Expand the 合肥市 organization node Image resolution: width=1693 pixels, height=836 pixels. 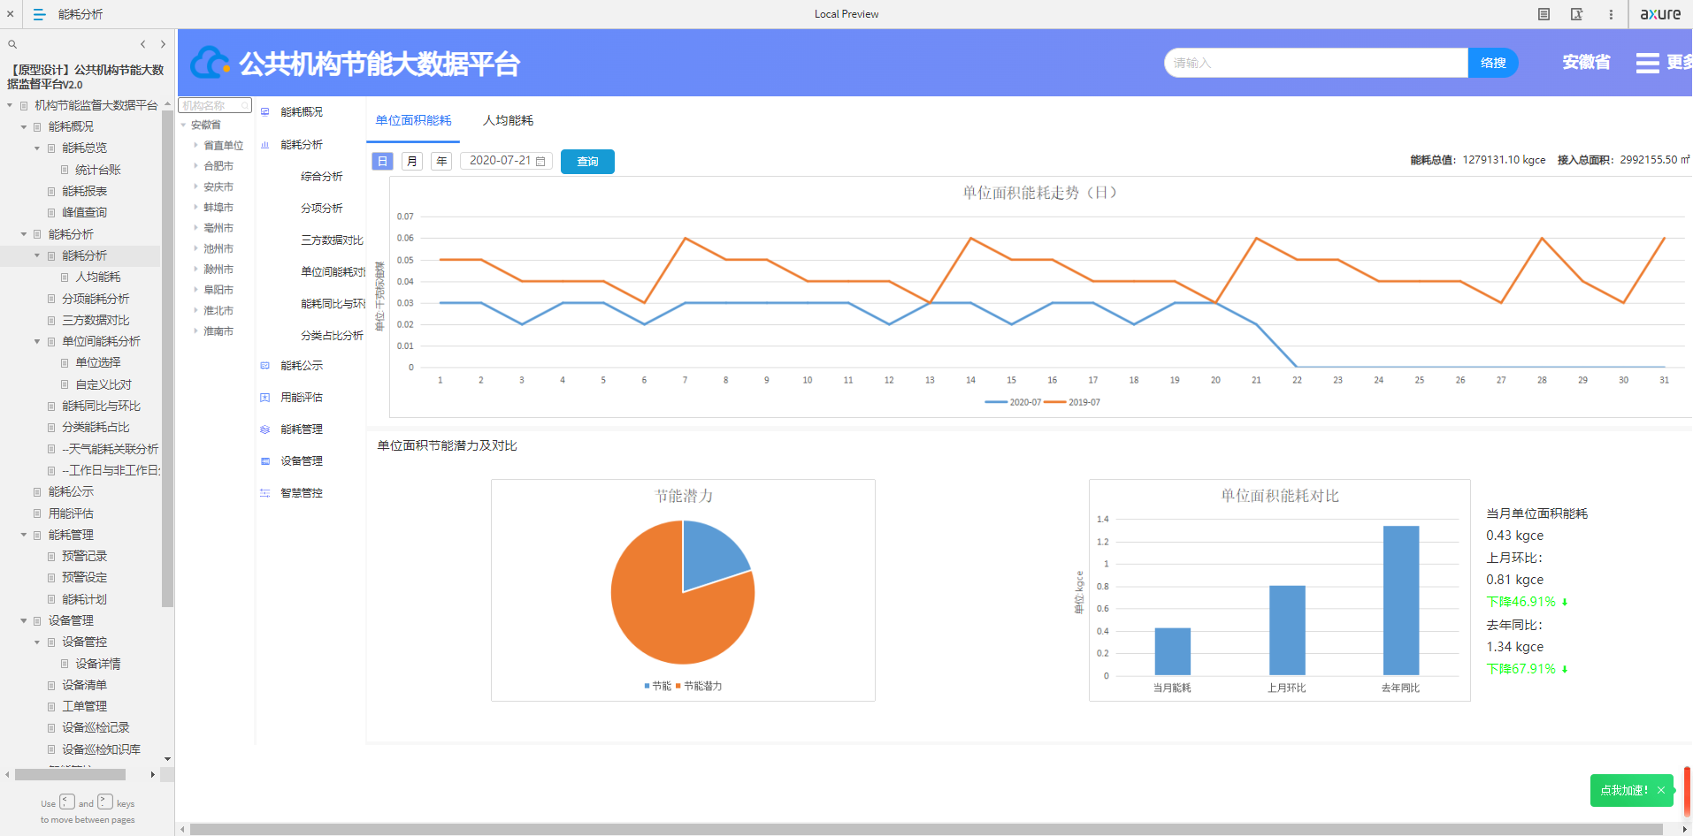195,166
